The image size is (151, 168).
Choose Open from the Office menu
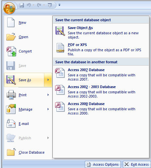point(28,37)
